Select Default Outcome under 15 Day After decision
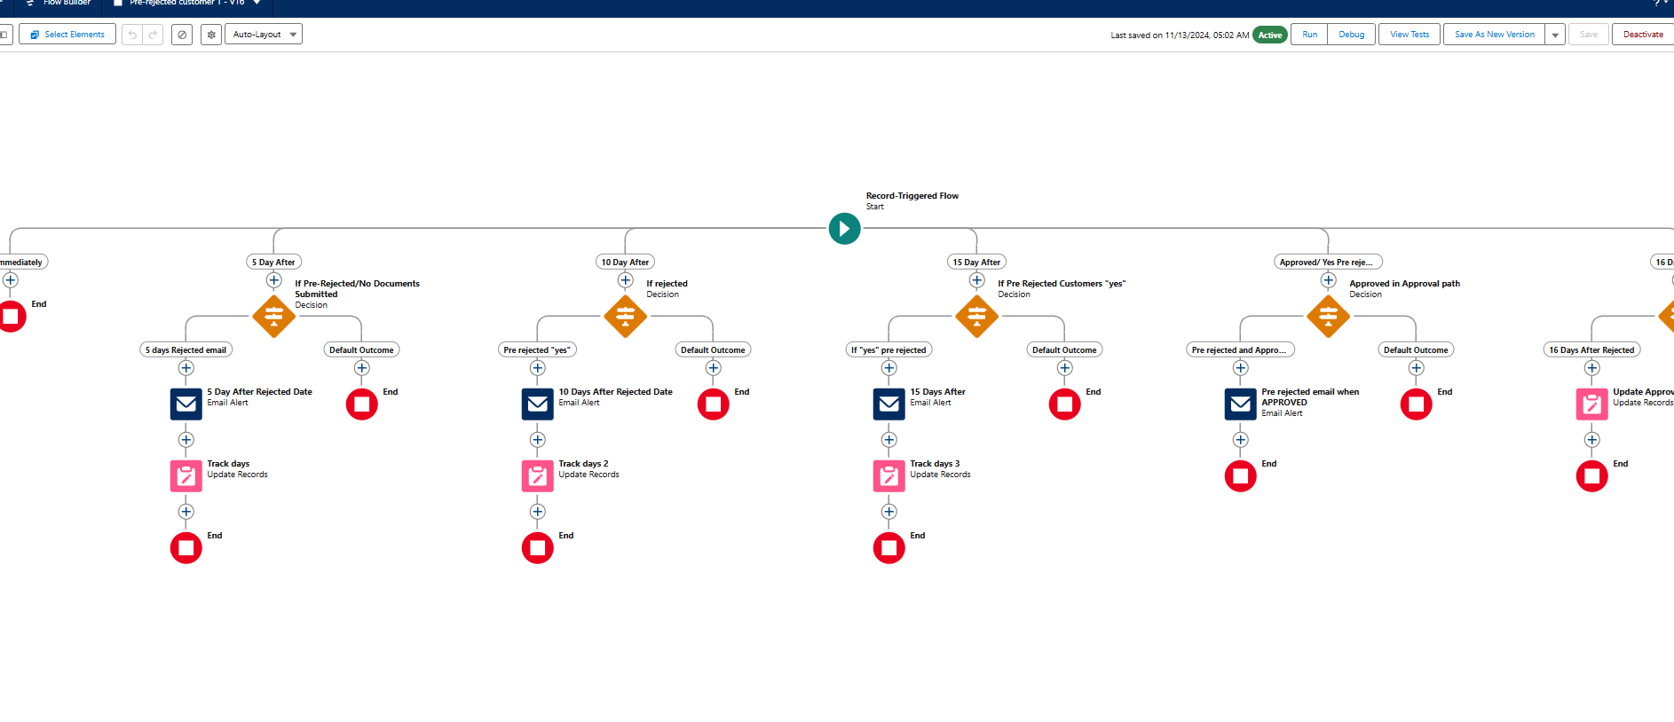 click(x=1064, y=349)
